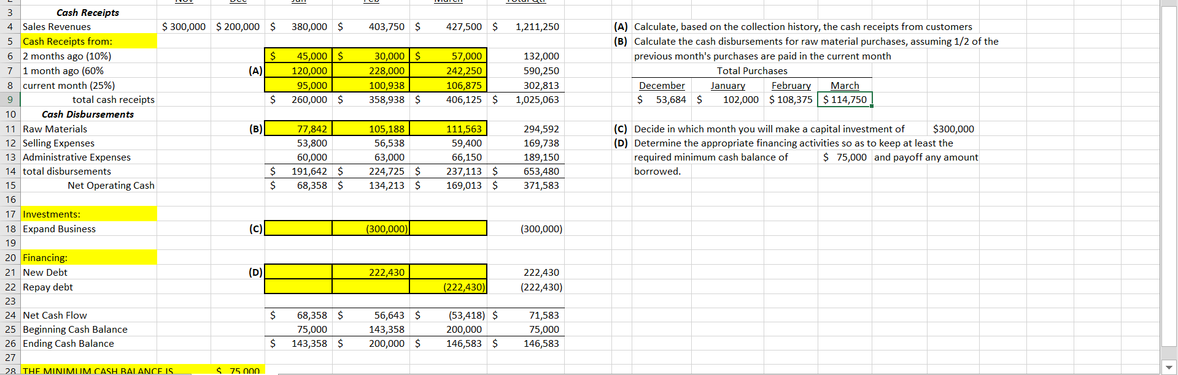Click the 1,211,250 total sales cell
Screen dimensions: 1178x375
pos(526,26)
